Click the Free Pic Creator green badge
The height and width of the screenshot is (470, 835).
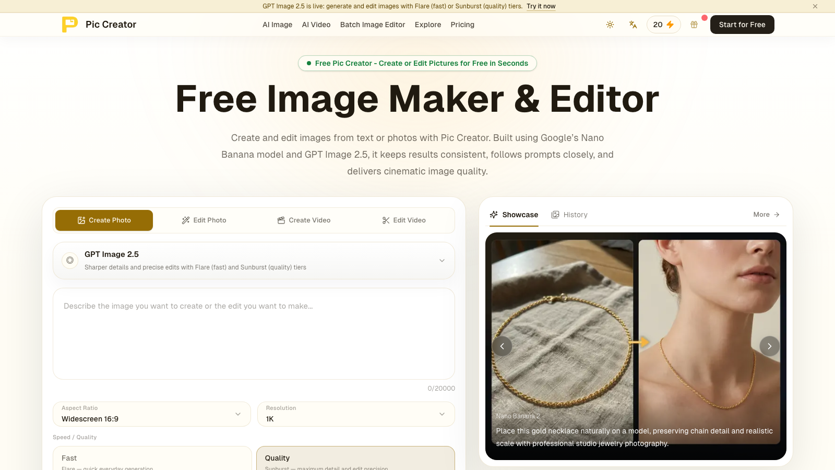click(x=417, y=63)
